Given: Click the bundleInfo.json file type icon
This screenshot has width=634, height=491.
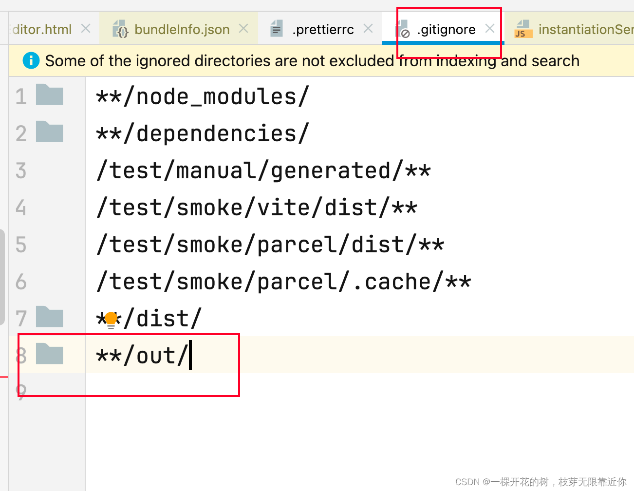Looking at the screenshot, I should pyautogui.click(x=120, y=29).
